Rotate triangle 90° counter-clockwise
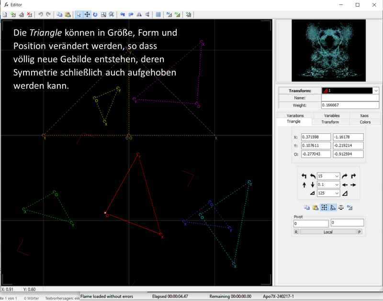The width and height of the screenshot is (383, 301). (304, 176)
